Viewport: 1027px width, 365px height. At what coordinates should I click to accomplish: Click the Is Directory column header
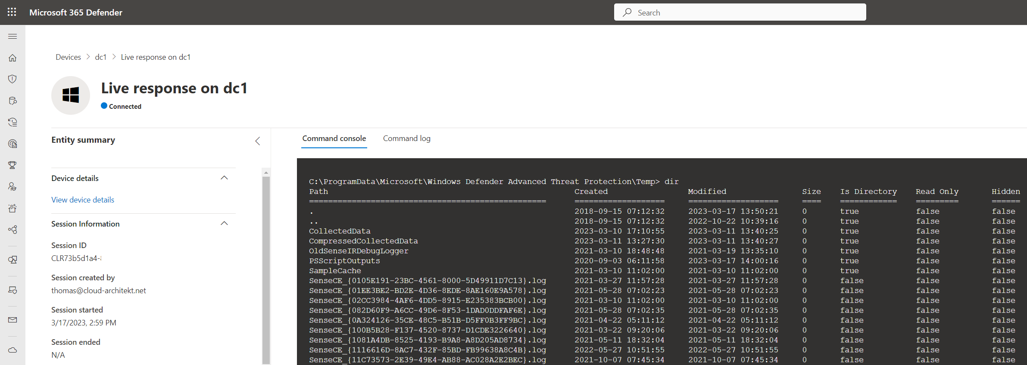(x=868, y=191)
